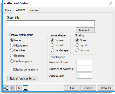The image size is (115, 94).
Task: Click the Cancel button
Action: (x=88, y=88)
